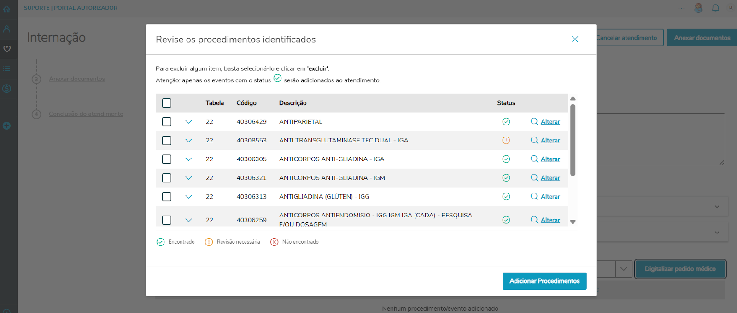The width and height of the screenshot is (737, 313).
Task: Open the notifications bell icon
Action: pyautogui.click(x=715, y=8)
